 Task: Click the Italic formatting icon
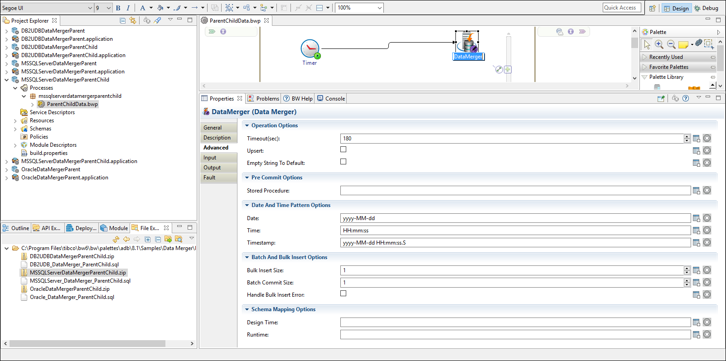[x=128, y=8]
